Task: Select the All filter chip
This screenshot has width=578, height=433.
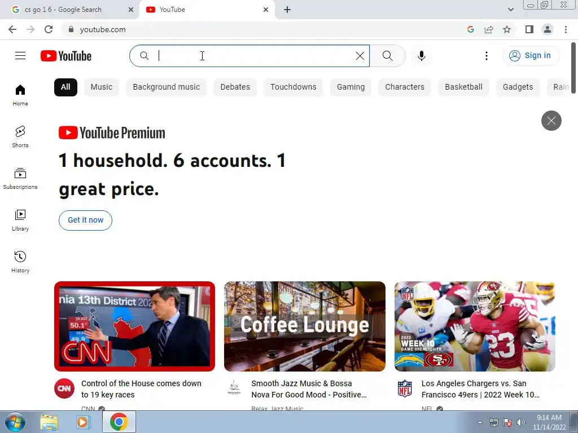Action: tap(65, 87)
